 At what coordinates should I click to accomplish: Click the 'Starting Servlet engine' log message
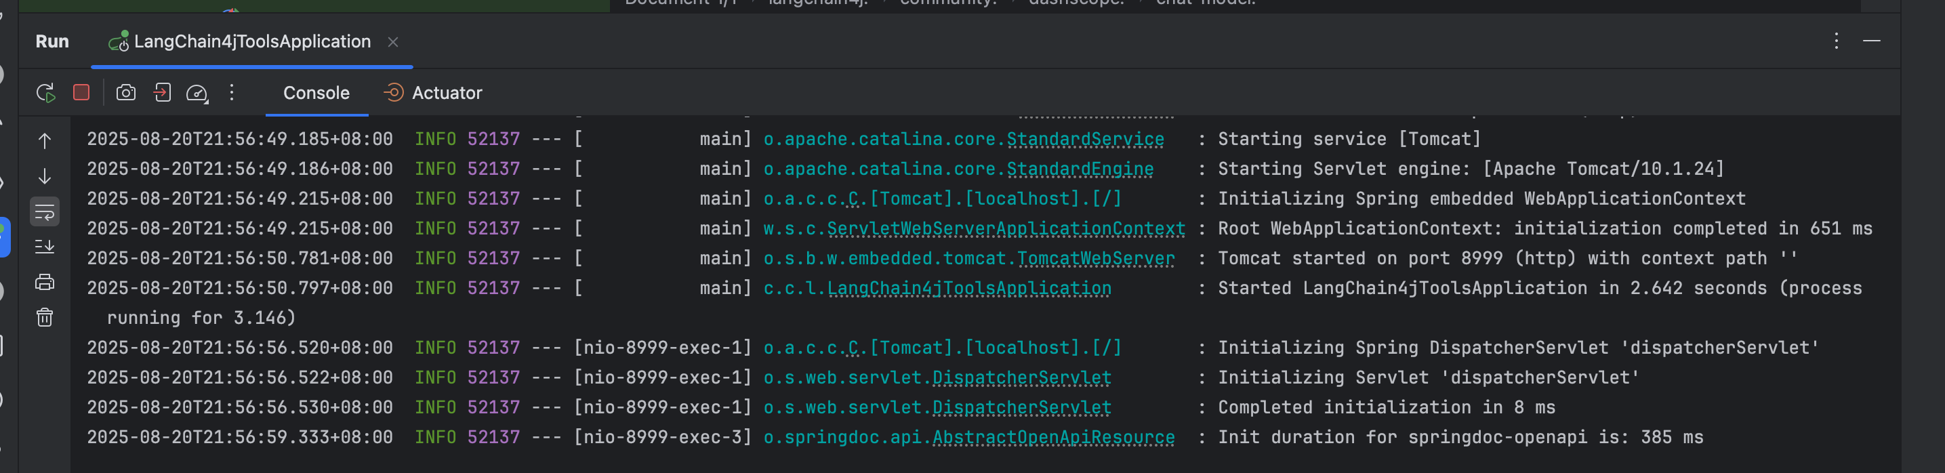tap(1471, 169)
